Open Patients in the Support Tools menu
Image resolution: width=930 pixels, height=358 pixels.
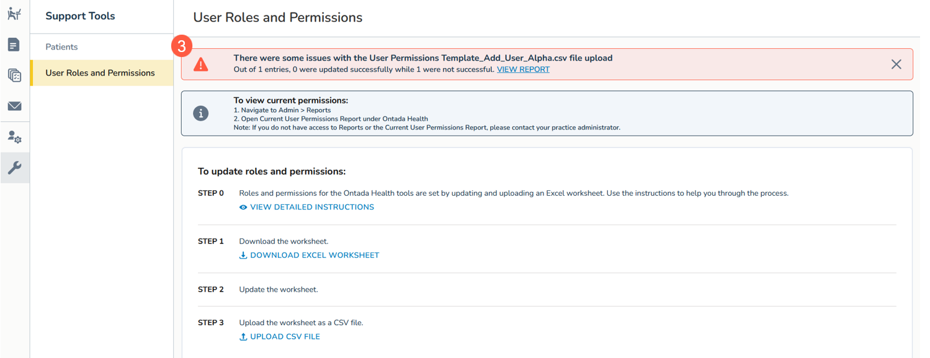[61, 47]
